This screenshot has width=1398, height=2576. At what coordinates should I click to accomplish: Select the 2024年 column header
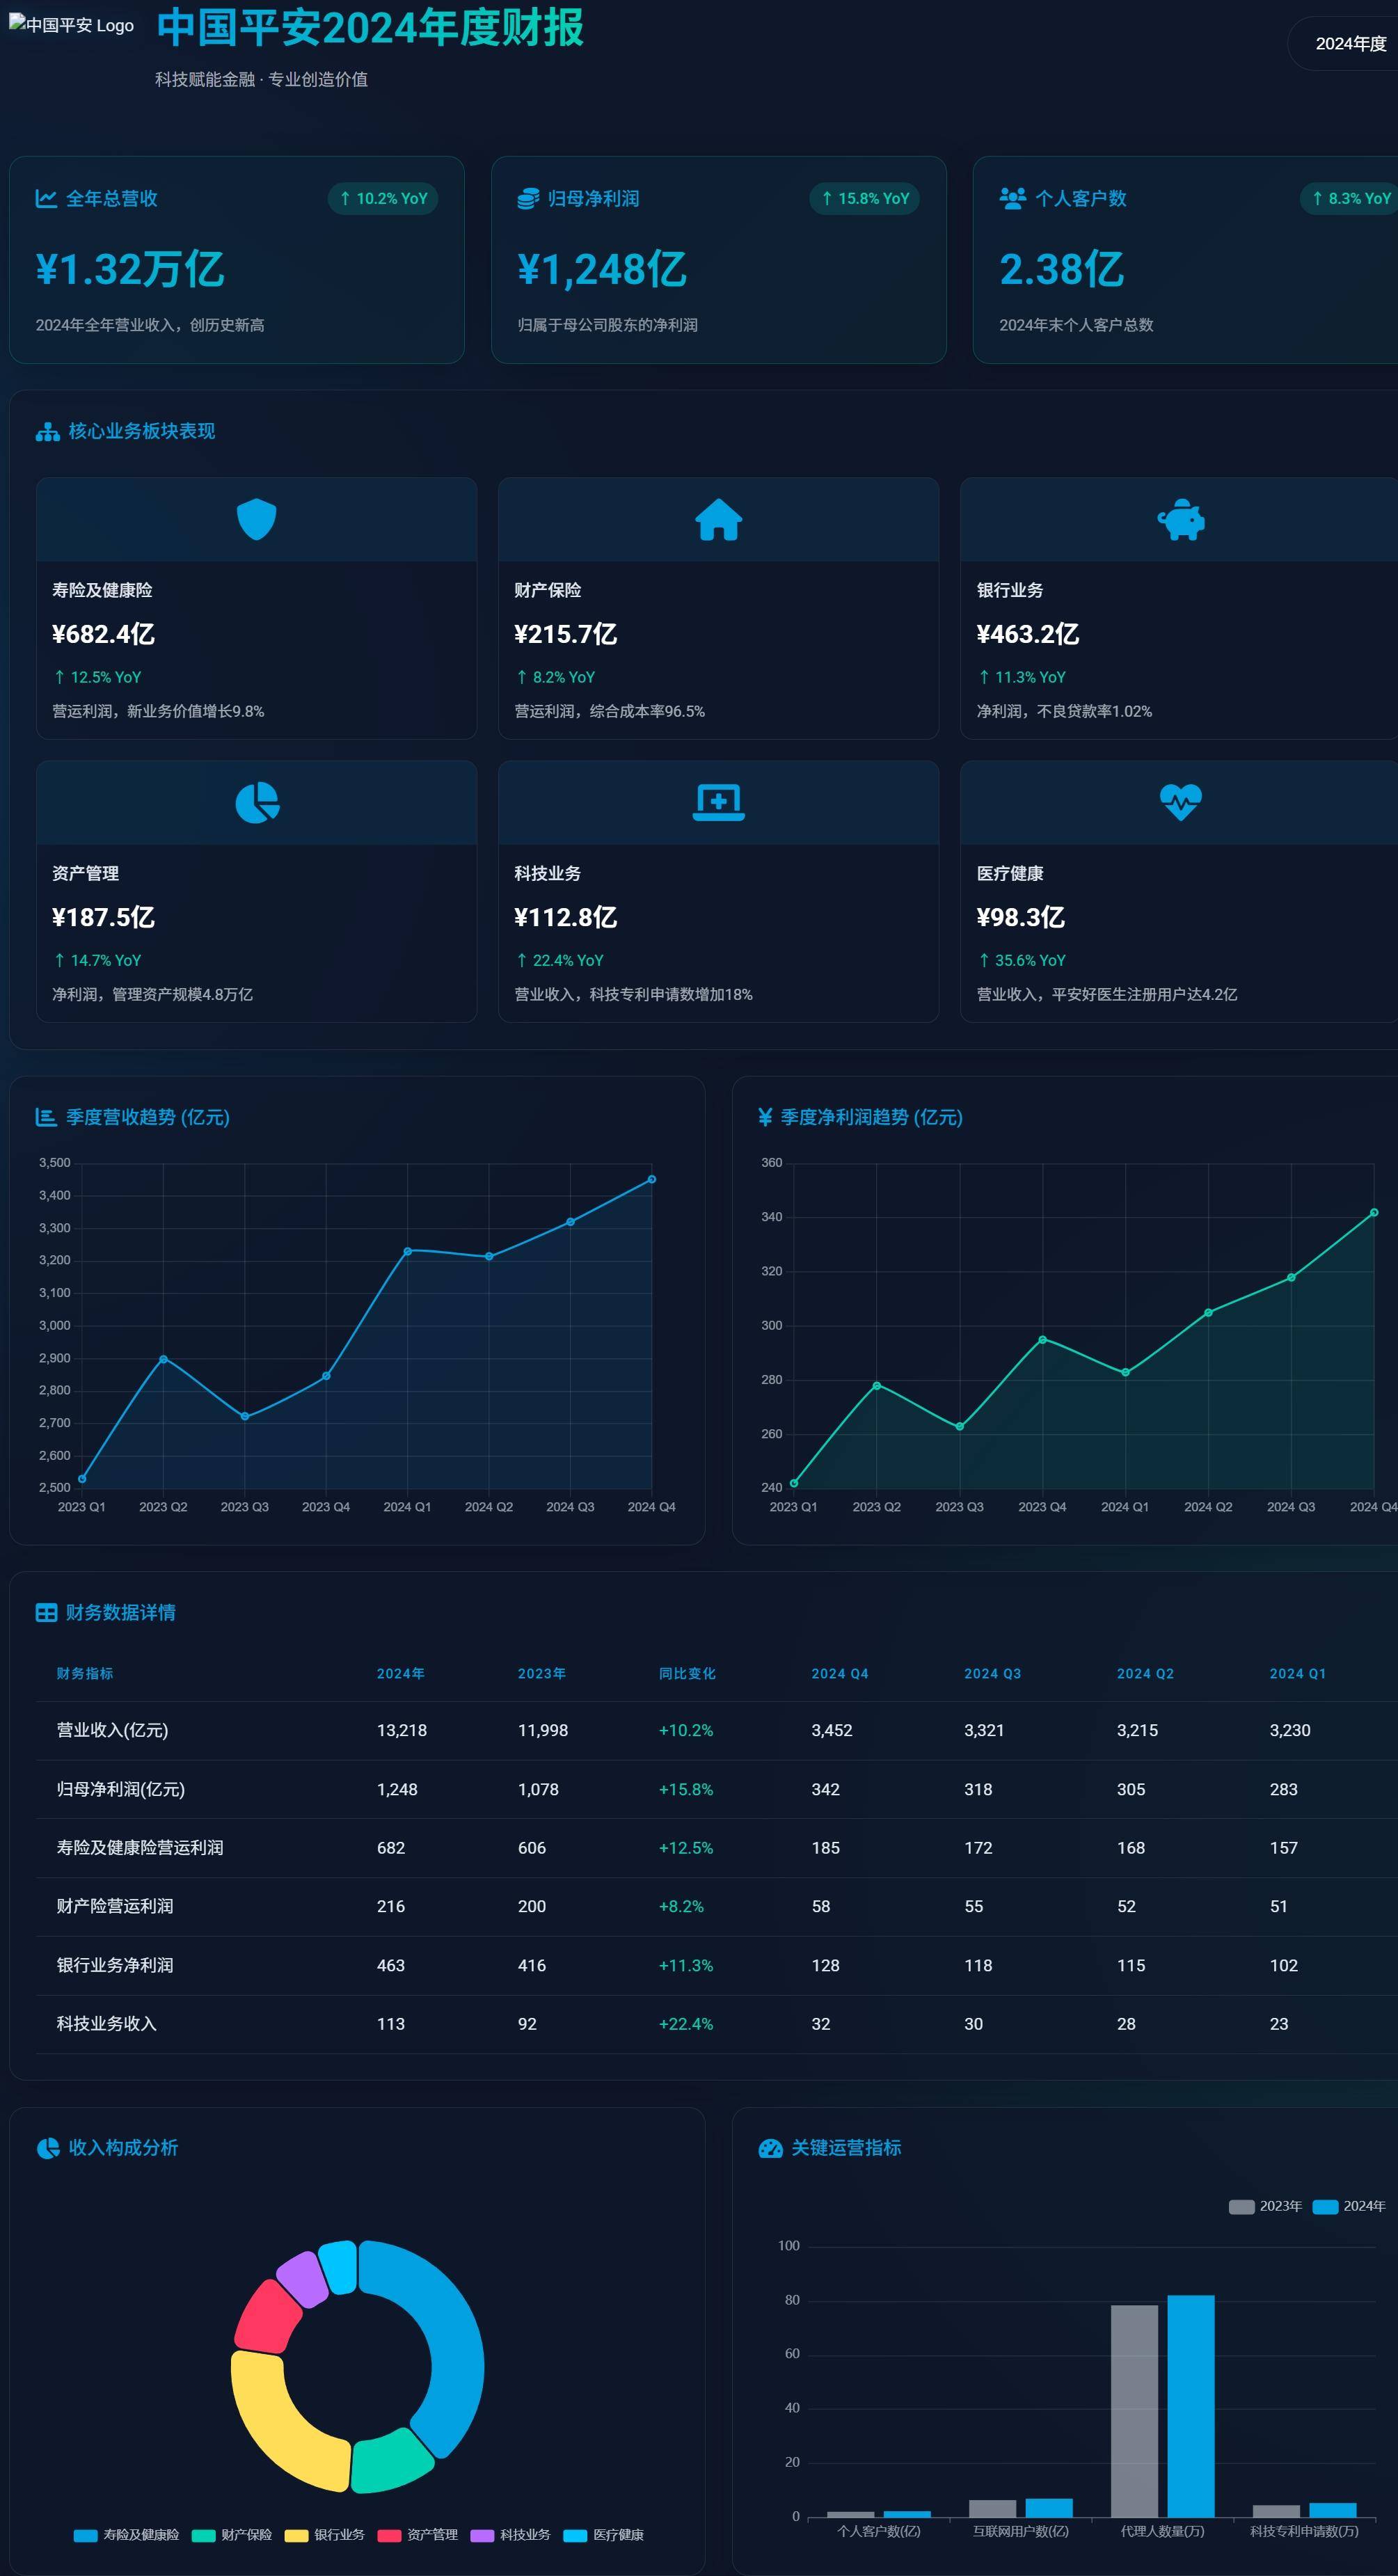click(x=401, y=1673)
